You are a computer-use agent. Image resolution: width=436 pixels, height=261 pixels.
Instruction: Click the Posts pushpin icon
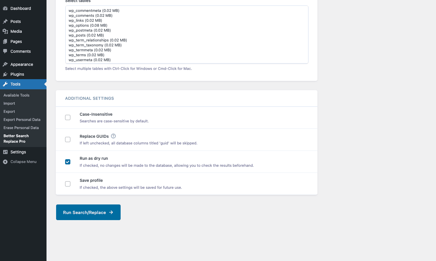click(5, 21)
